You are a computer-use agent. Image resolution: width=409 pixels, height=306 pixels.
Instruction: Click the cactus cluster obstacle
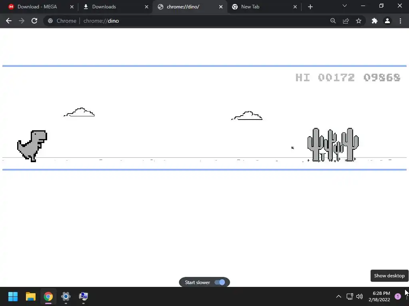click(333, 145)
